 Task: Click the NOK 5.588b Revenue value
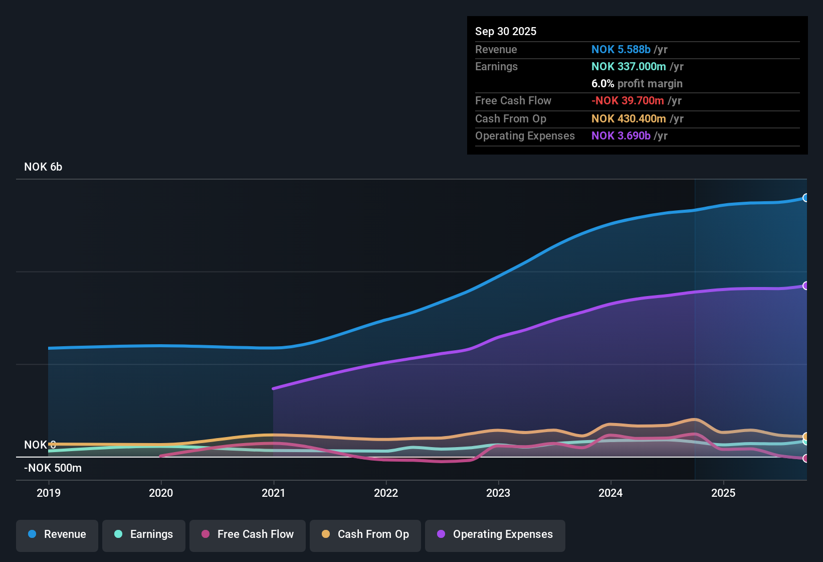621,49
